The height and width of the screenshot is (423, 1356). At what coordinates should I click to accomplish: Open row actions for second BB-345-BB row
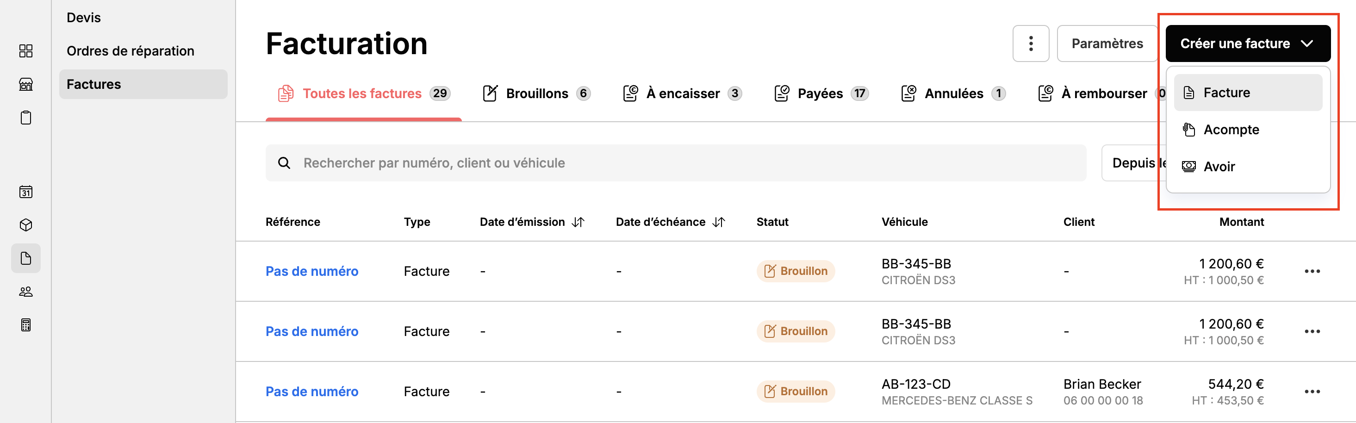(x=1312, y=331)
